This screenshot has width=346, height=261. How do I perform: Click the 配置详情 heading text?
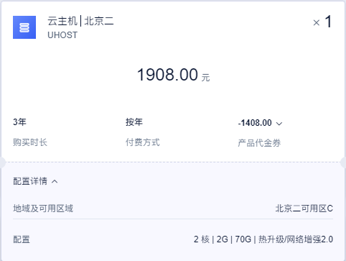[30, 181]
